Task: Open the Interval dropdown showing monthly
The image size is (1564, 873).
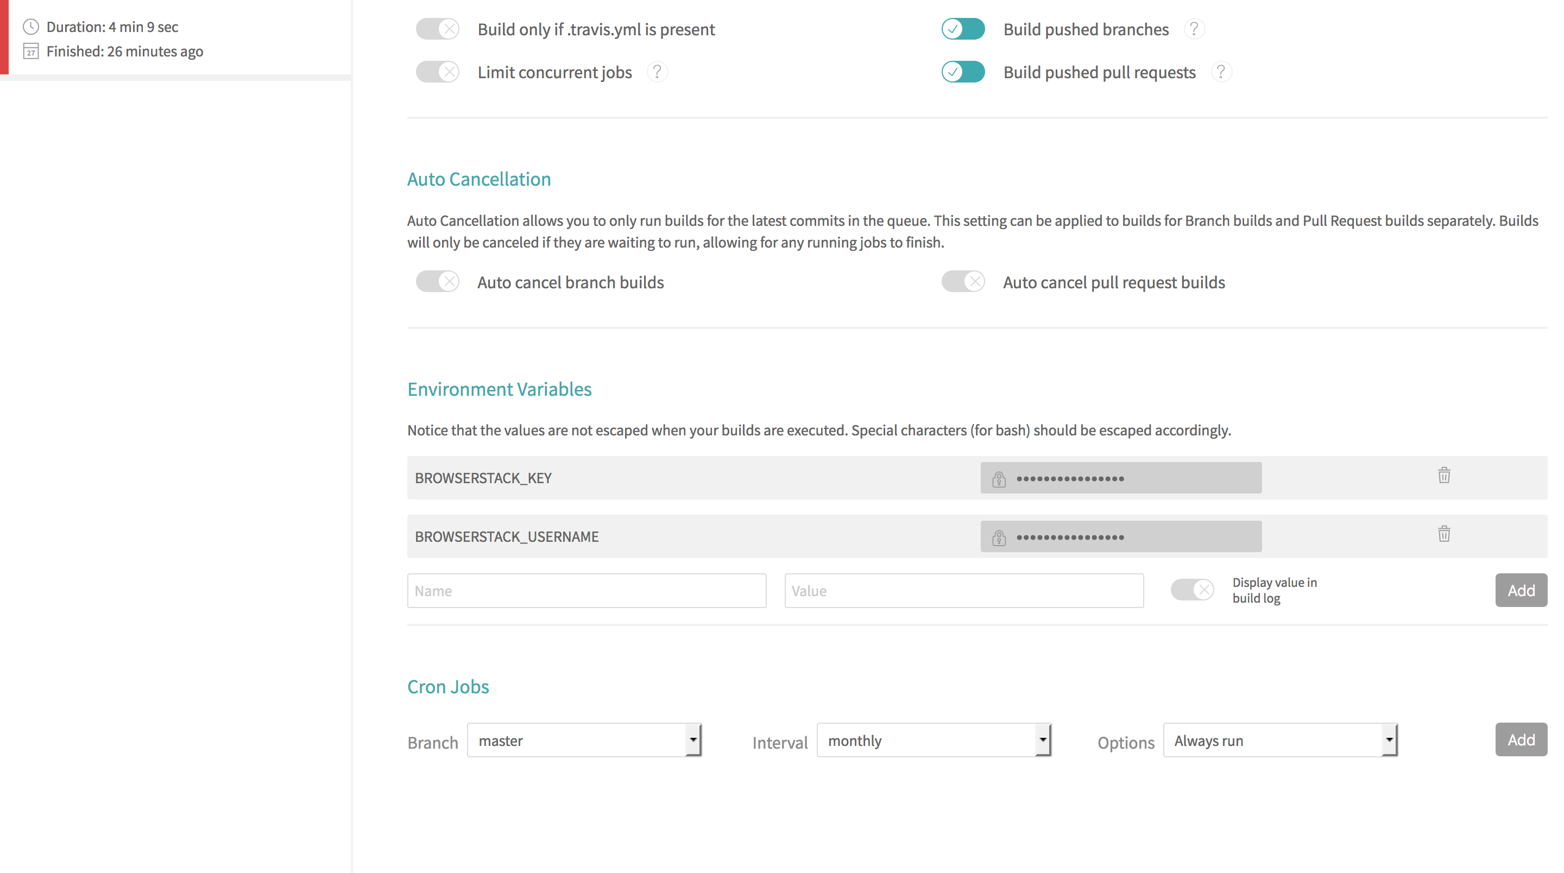Action: 933,740
